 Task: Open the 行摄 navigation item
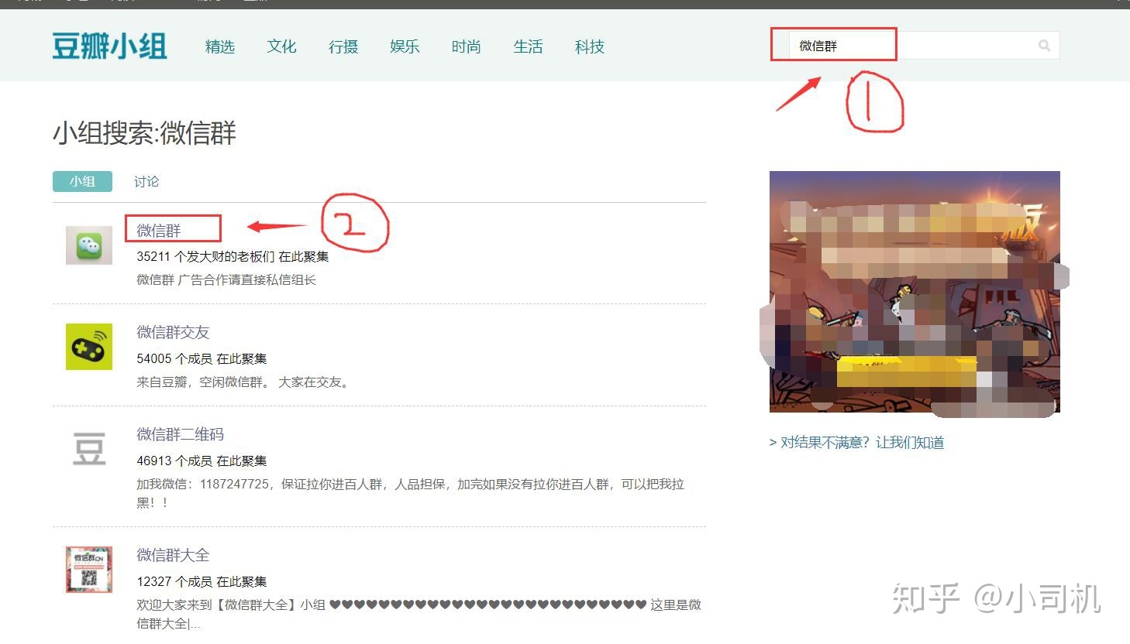tap(343, 46)
